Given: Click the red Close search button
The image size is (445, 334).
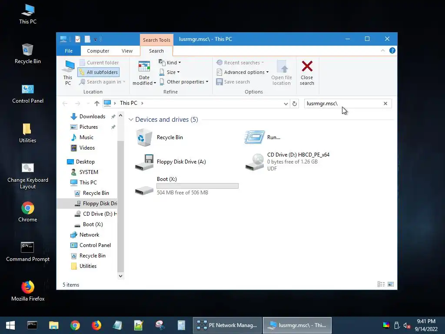Looking at the screenshot, I should click(x=307, y=73).
